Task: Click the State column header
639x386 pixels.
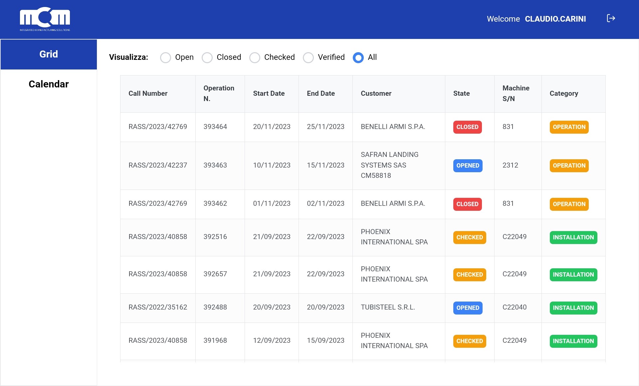Action: pos(461,93)
